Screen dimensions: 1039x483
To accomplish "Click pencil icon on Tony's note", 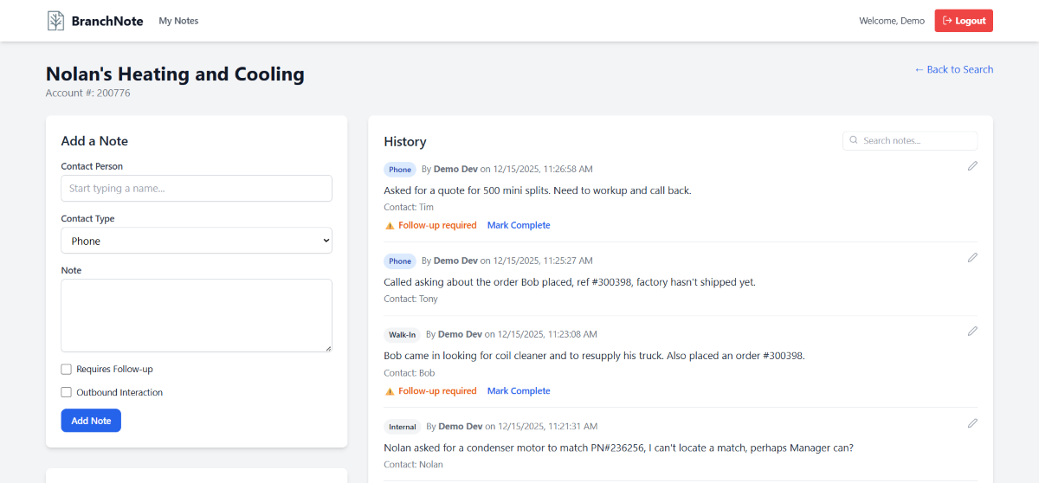I will pos(972,257).
